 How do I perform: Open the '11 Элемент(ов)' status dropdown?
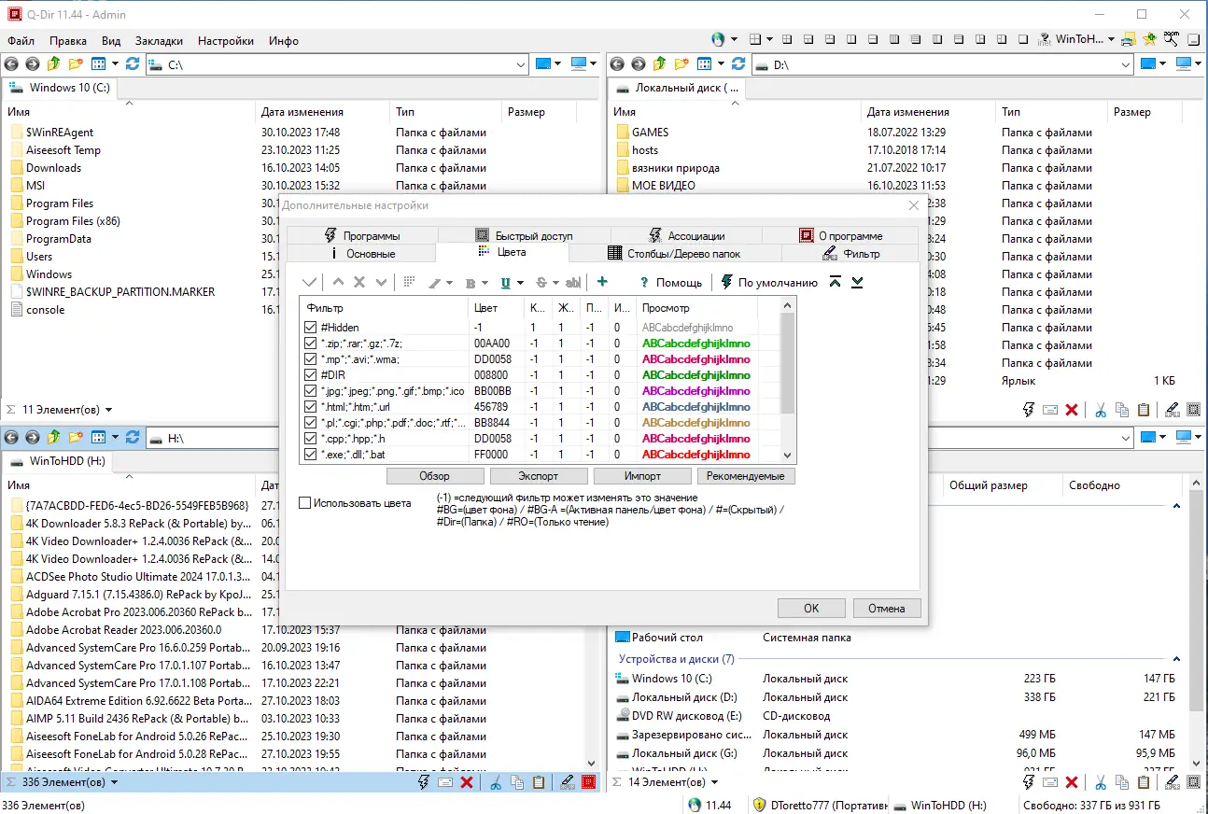pos(108,410)
